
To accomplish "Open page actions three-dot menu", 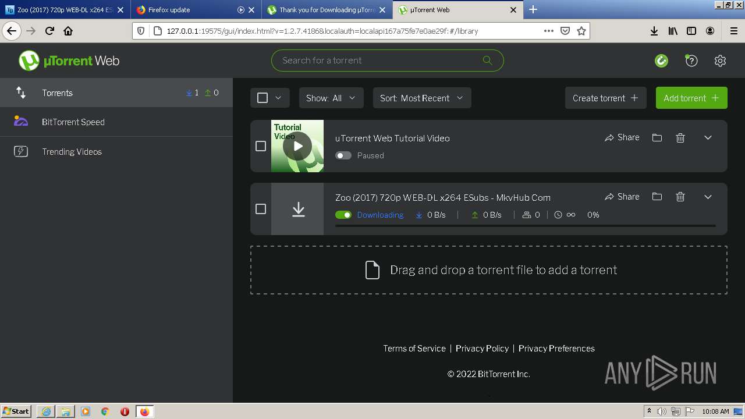I will (x=548, y=31).
